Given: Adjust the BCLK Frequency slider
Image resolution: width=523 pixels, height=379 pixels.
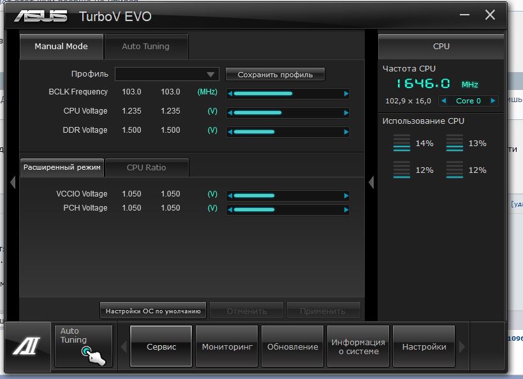Looking at the screenshot, I should 288,94.
